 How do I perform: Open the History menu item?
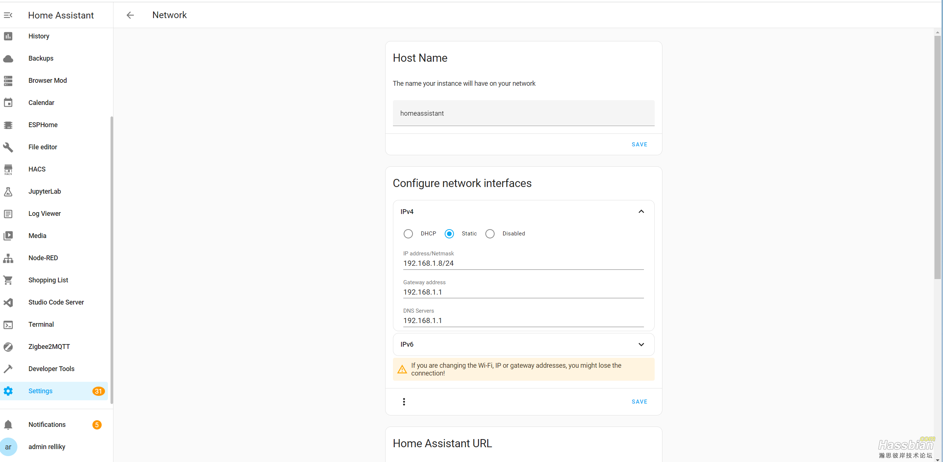[x=54, y=36]
